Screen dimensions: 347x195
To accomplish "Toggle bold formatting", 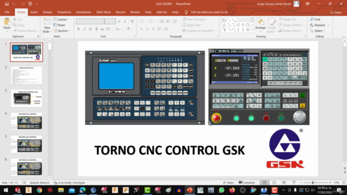I will click(78, 29).
